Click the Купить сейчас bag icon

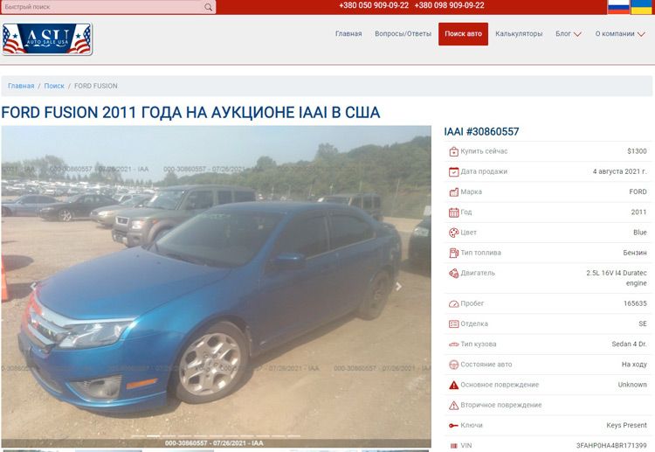453,151
